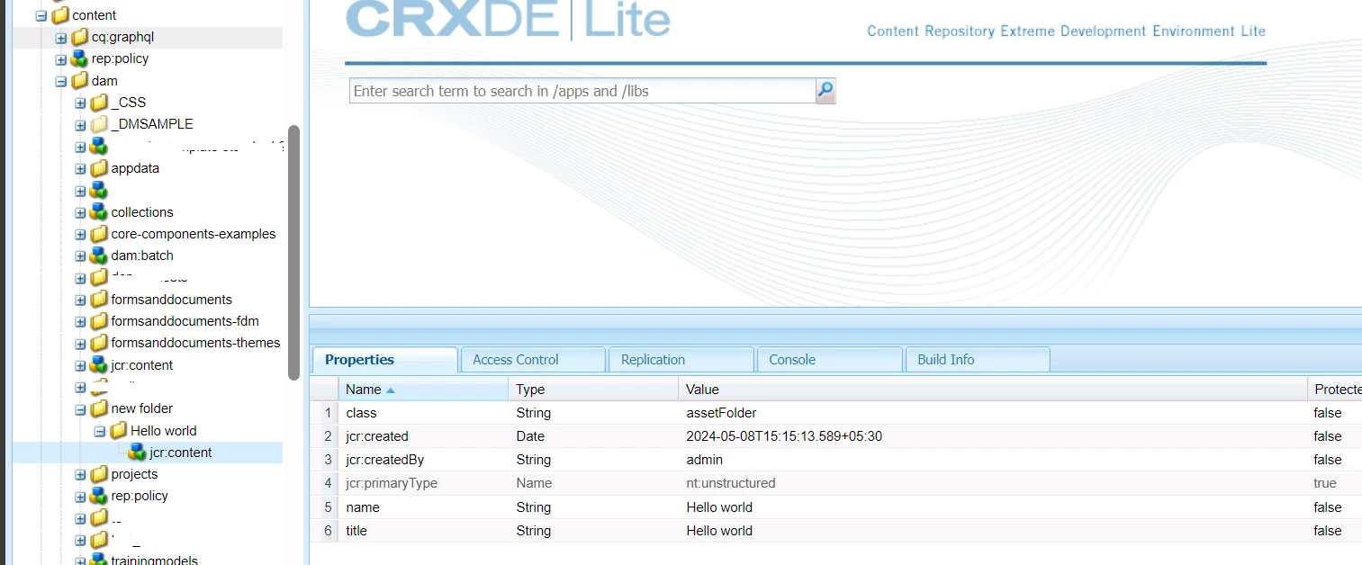Click the dam:batch node icon
The width and height of the screenshot is (1362, 565).
(x=99, y=256)
